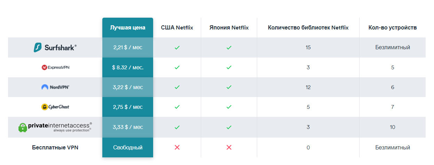This screenshot has height=165, width=434.
Task: Open the Private Internet Access logo
Action: (55, 127)
